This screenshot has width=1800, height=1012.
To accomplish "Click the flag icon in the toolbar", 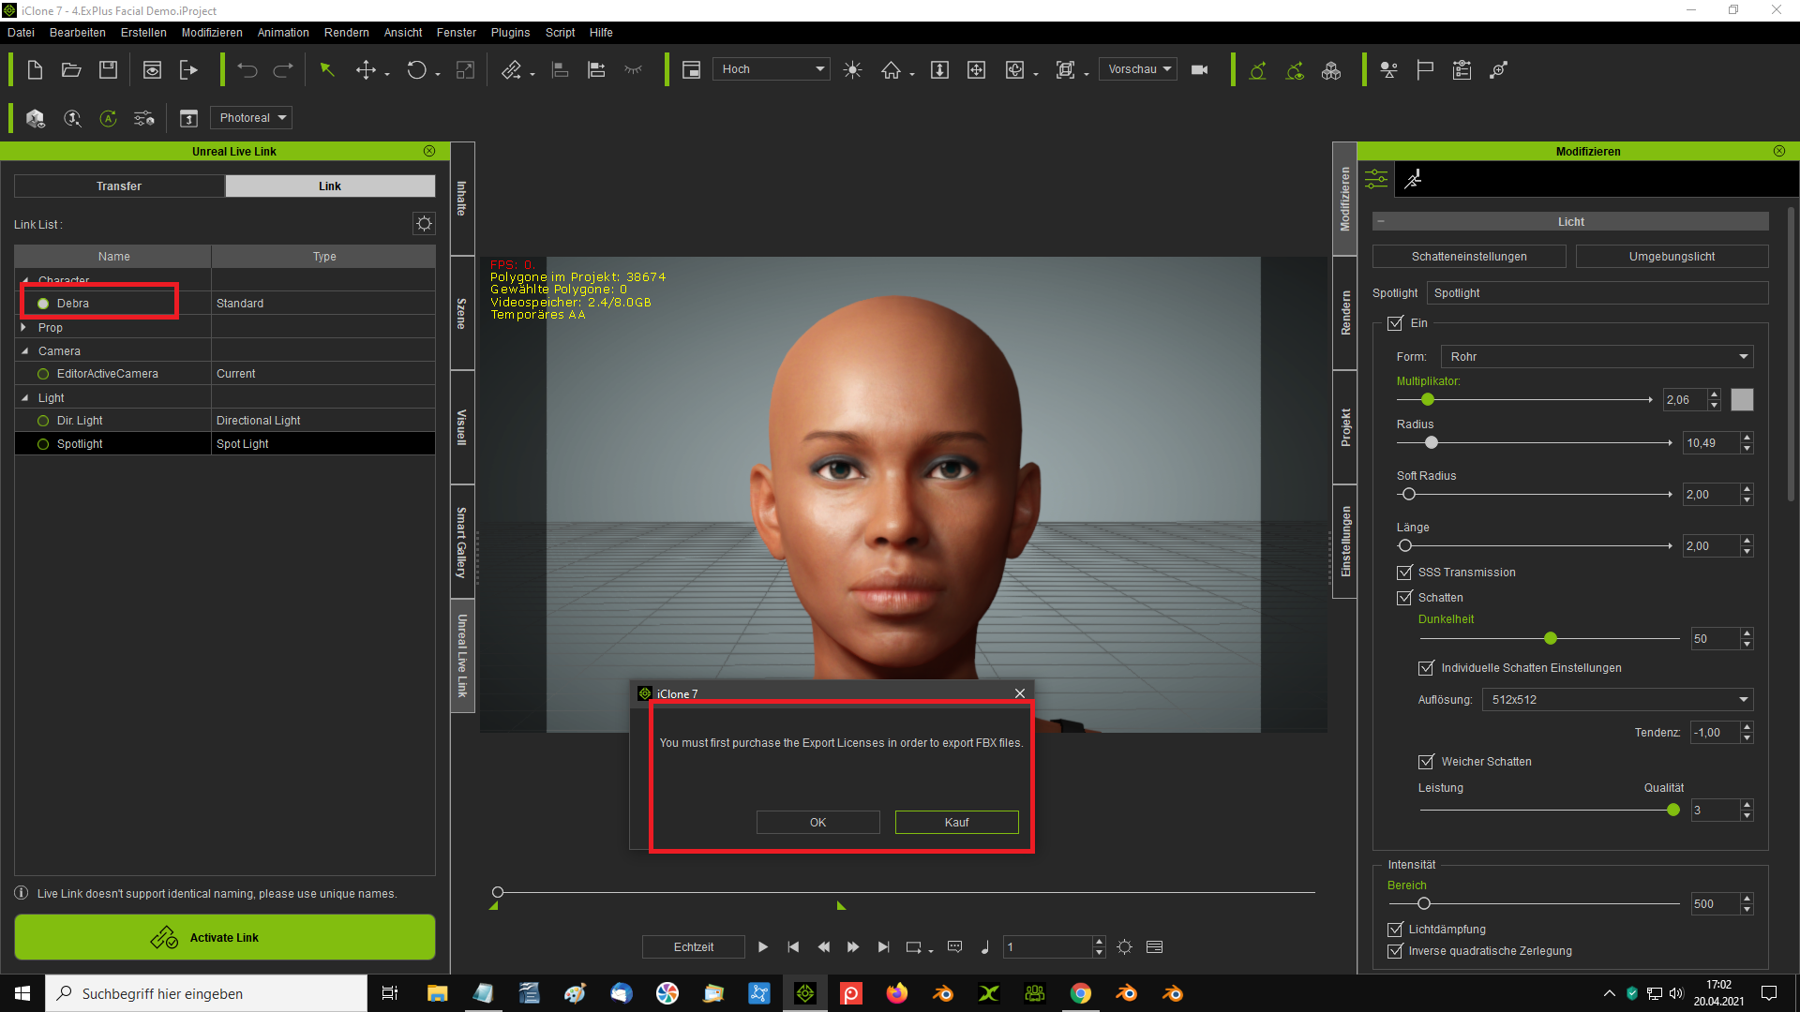I will 1425,70.
